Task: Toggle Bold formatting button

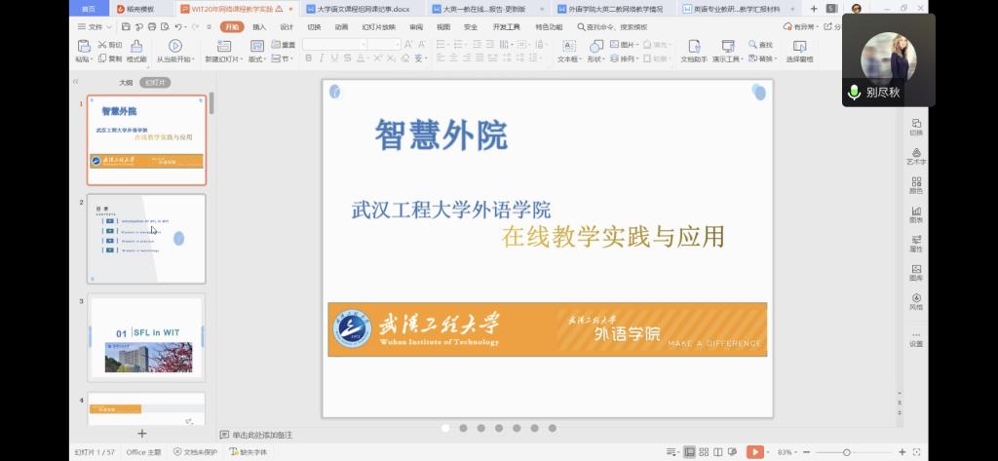Action: tap(309, 58)
